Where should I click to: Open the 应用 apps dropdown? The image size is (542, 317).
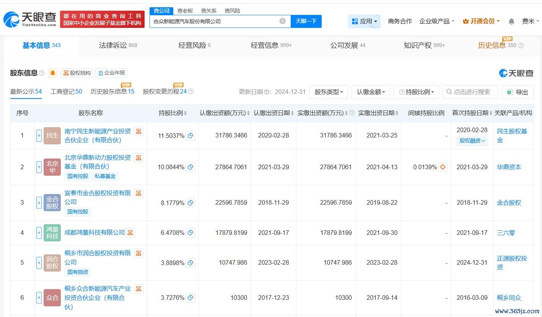click(364, 21)
